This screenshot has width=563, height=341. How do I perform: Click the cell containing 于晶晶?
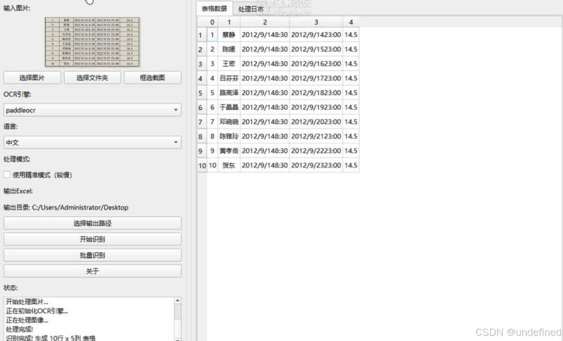pyautogui.click(x=229, y=107)
